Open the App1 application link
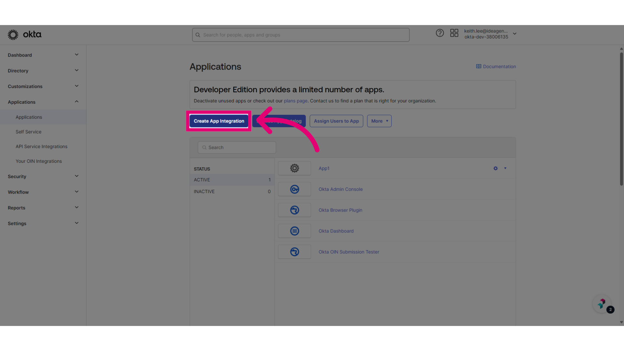Image resolution: width=624 pixels, height=351 pixels. tap(324, 168)
